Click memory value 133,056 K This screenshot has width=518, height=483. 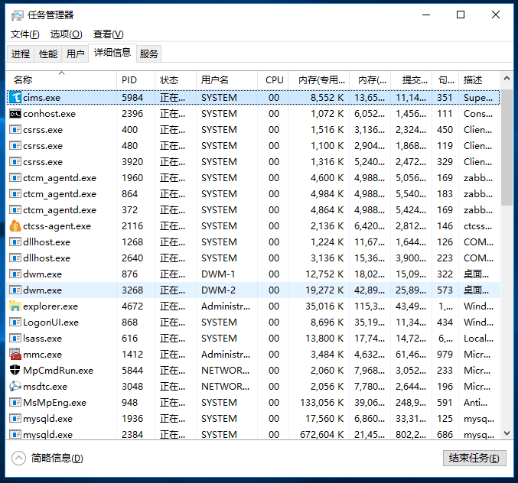[322, 403]
